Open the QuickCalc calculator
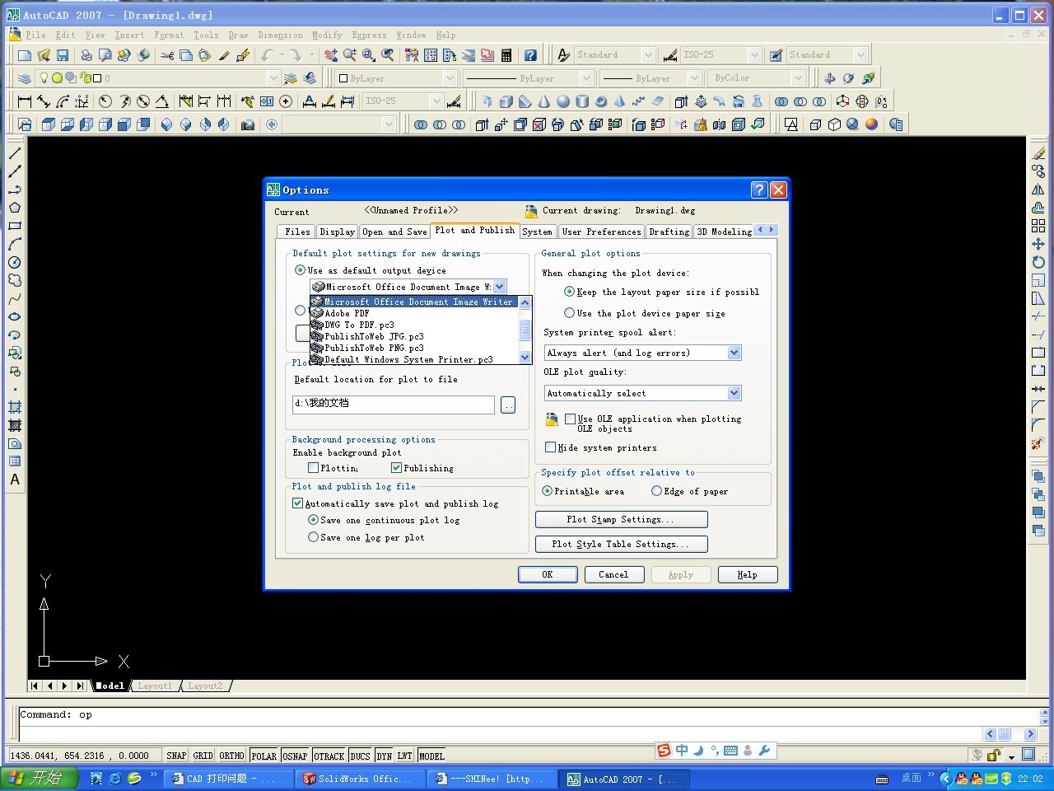This screenshot has height=791, width=1054. point(506,55)
